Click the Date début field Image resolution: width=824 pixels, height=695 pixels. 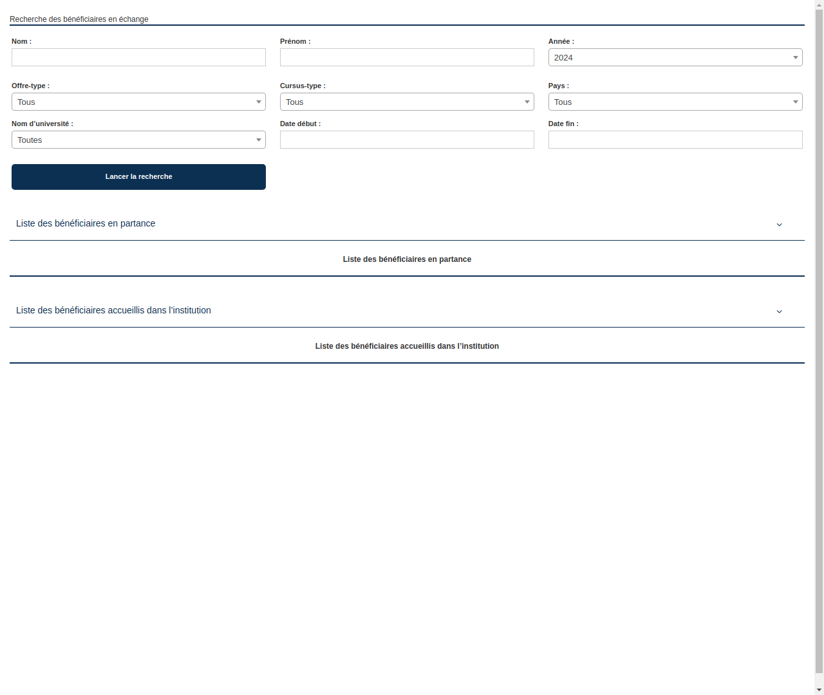tap(407, 140)
